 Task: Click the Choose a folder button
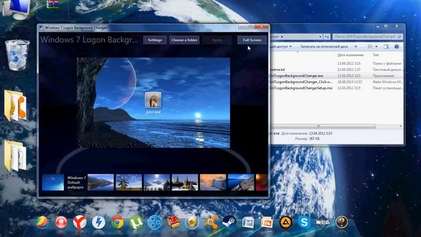(x=184, y=40)
